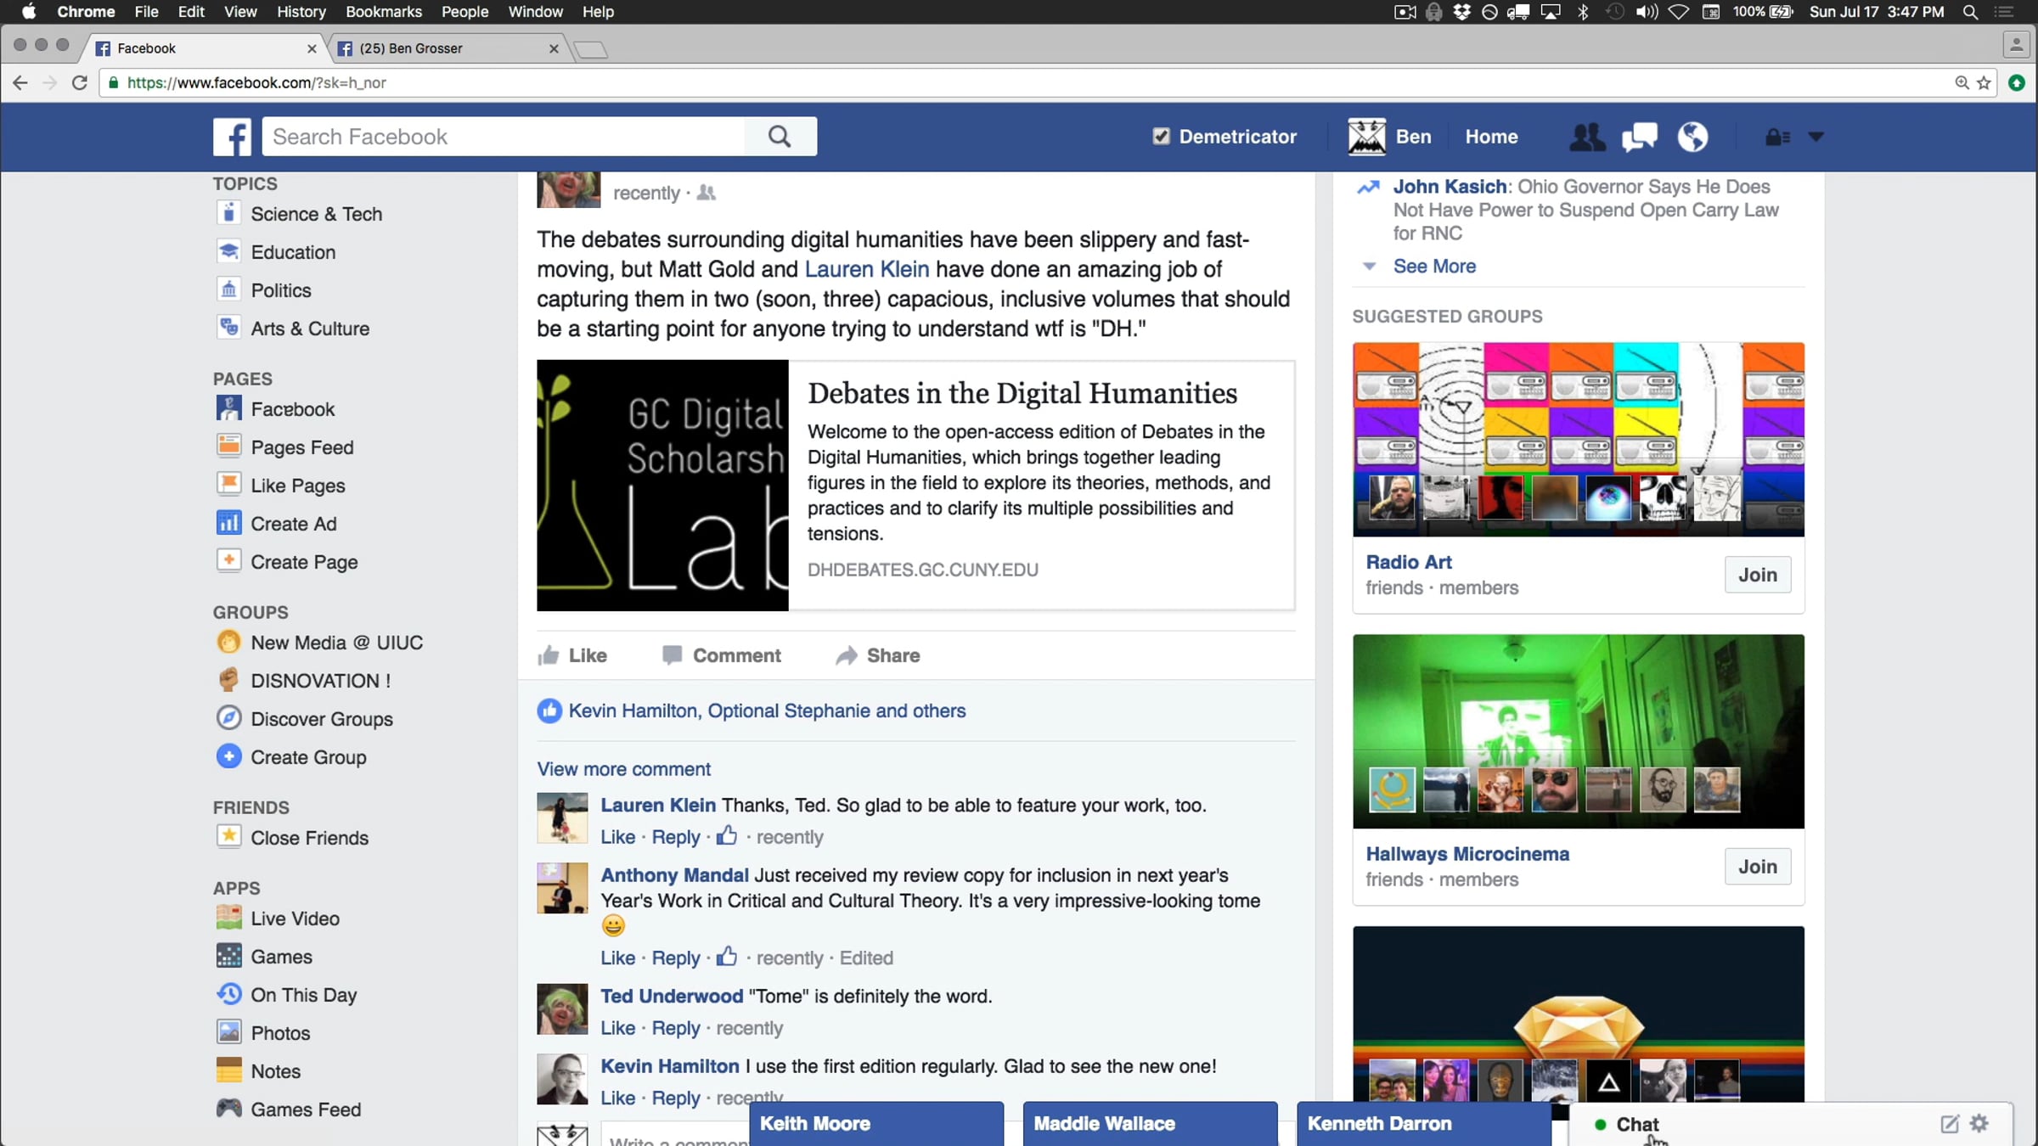
Task: Join the Radio Art group
Action: coord(1757,575)
